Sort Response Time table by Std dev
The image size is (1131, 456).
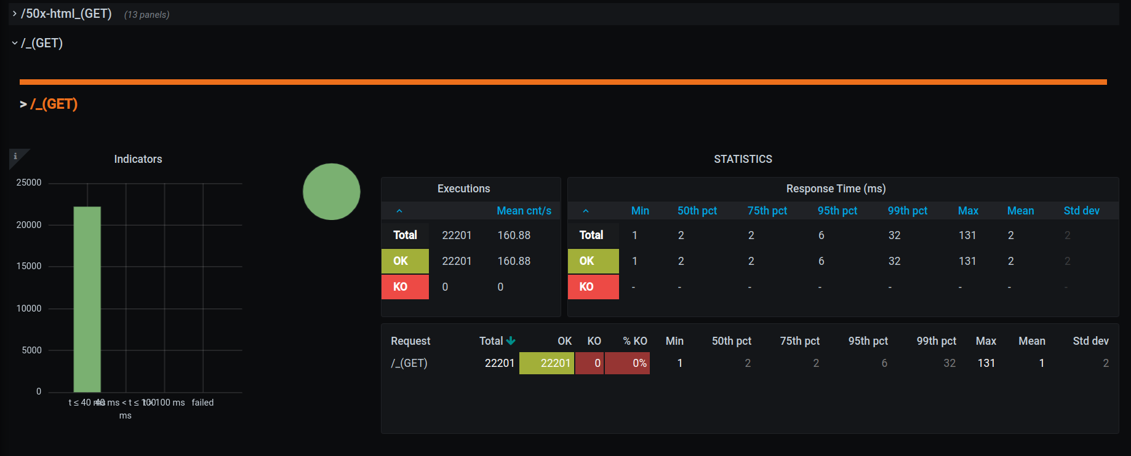pyautogui.click(x=1081, y=211)
